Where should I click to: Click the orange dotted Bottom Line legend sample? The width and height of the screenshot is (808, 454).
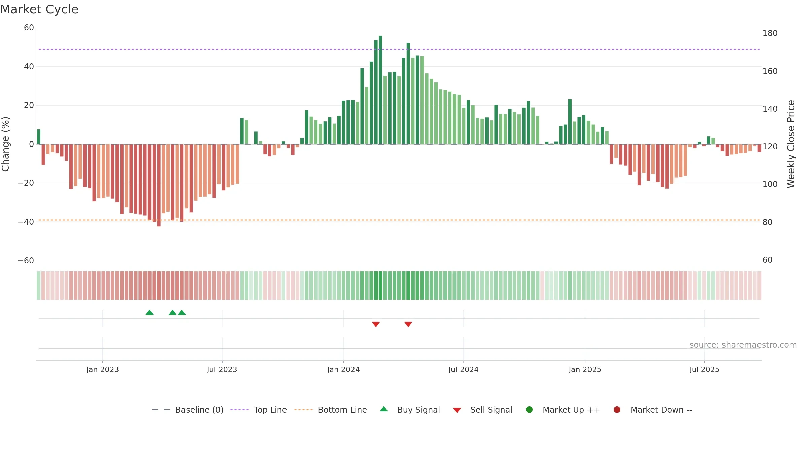tap(303, 410)
